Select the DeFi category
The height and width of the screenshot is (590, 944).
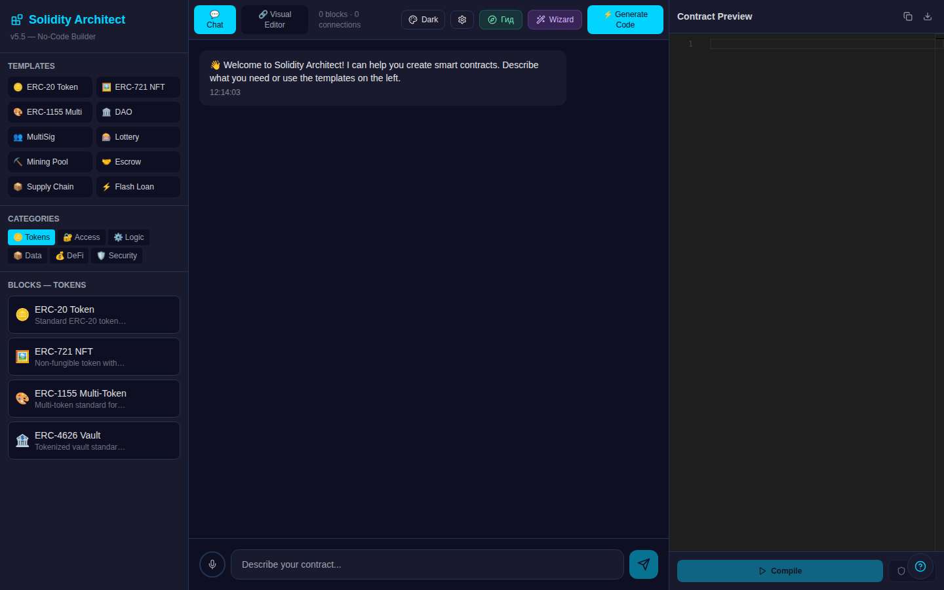point(69,256)
